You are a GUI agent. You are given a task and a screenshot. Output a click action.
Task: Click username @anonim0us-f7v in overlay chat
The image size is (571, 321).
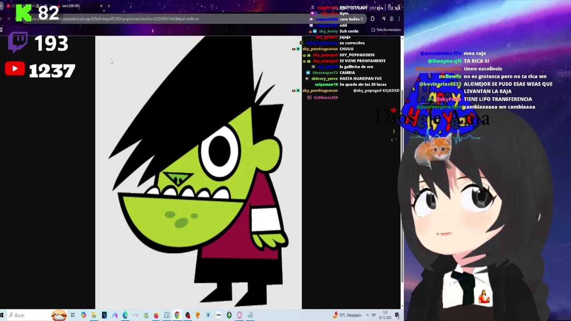441,53
